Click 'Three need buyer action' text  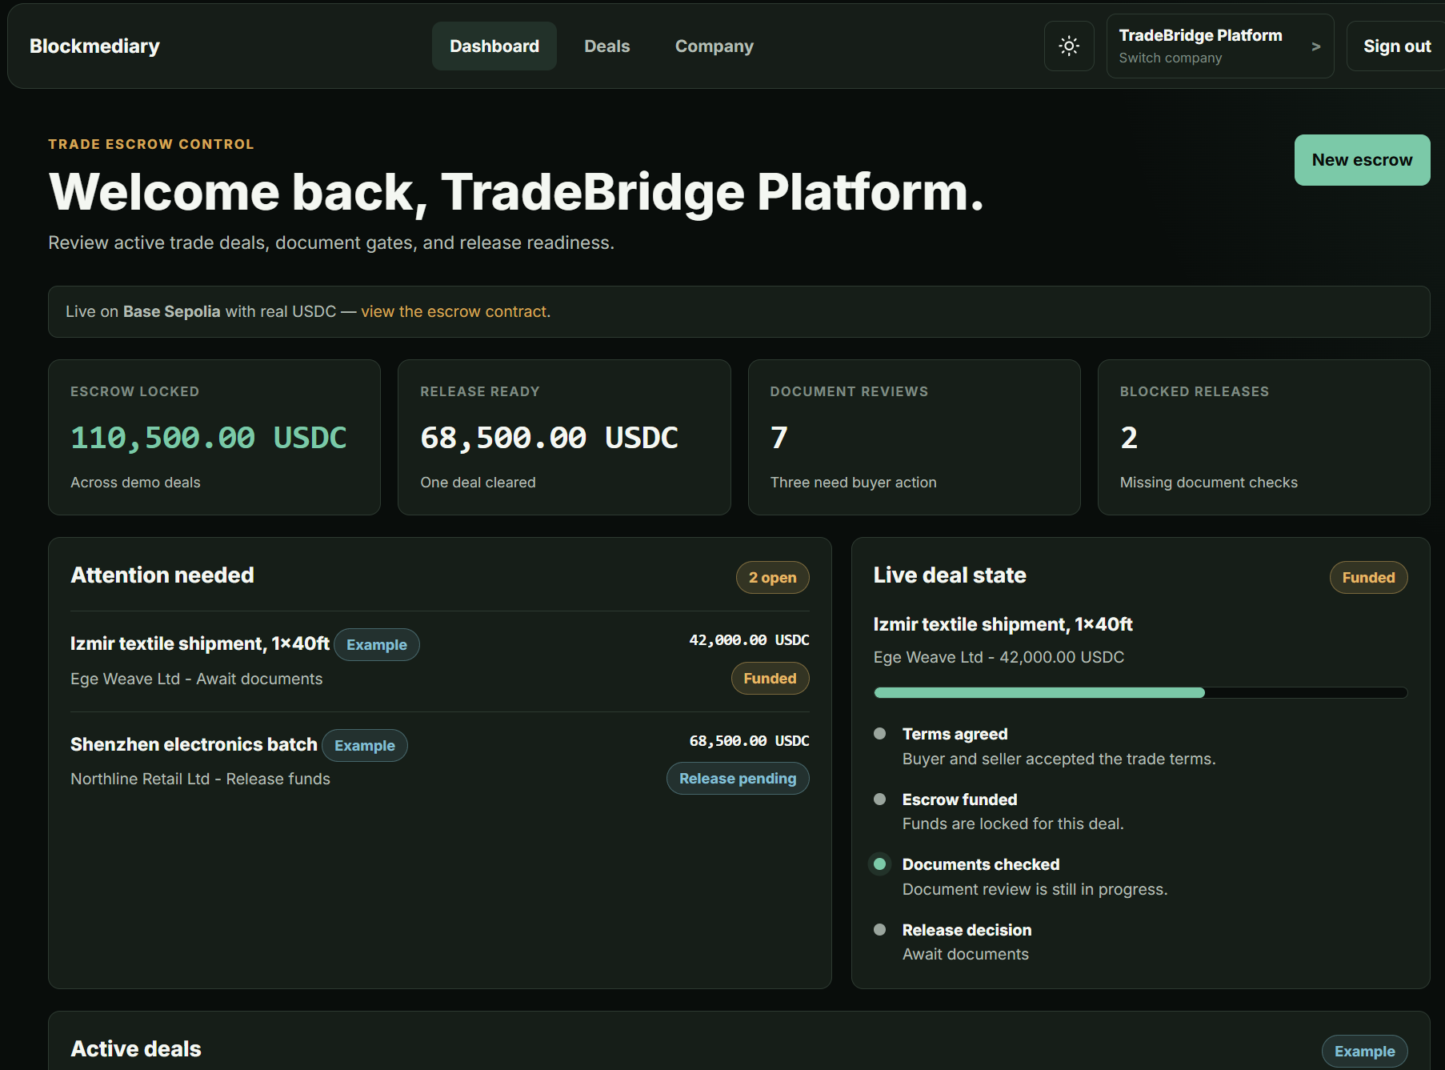click(x=853, y=483)
